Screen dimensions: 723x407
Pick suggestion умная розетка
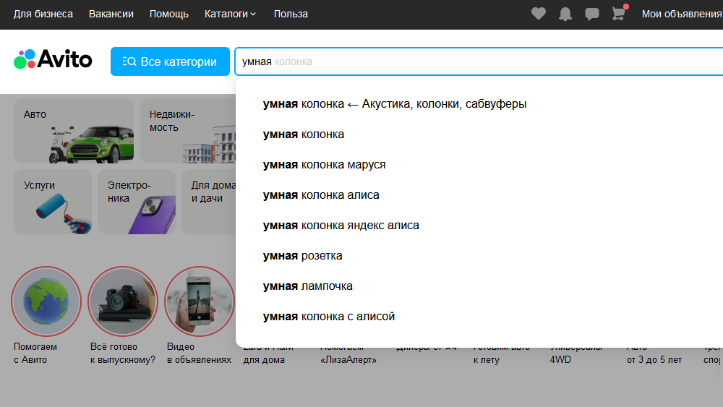(x=302, y=256)
